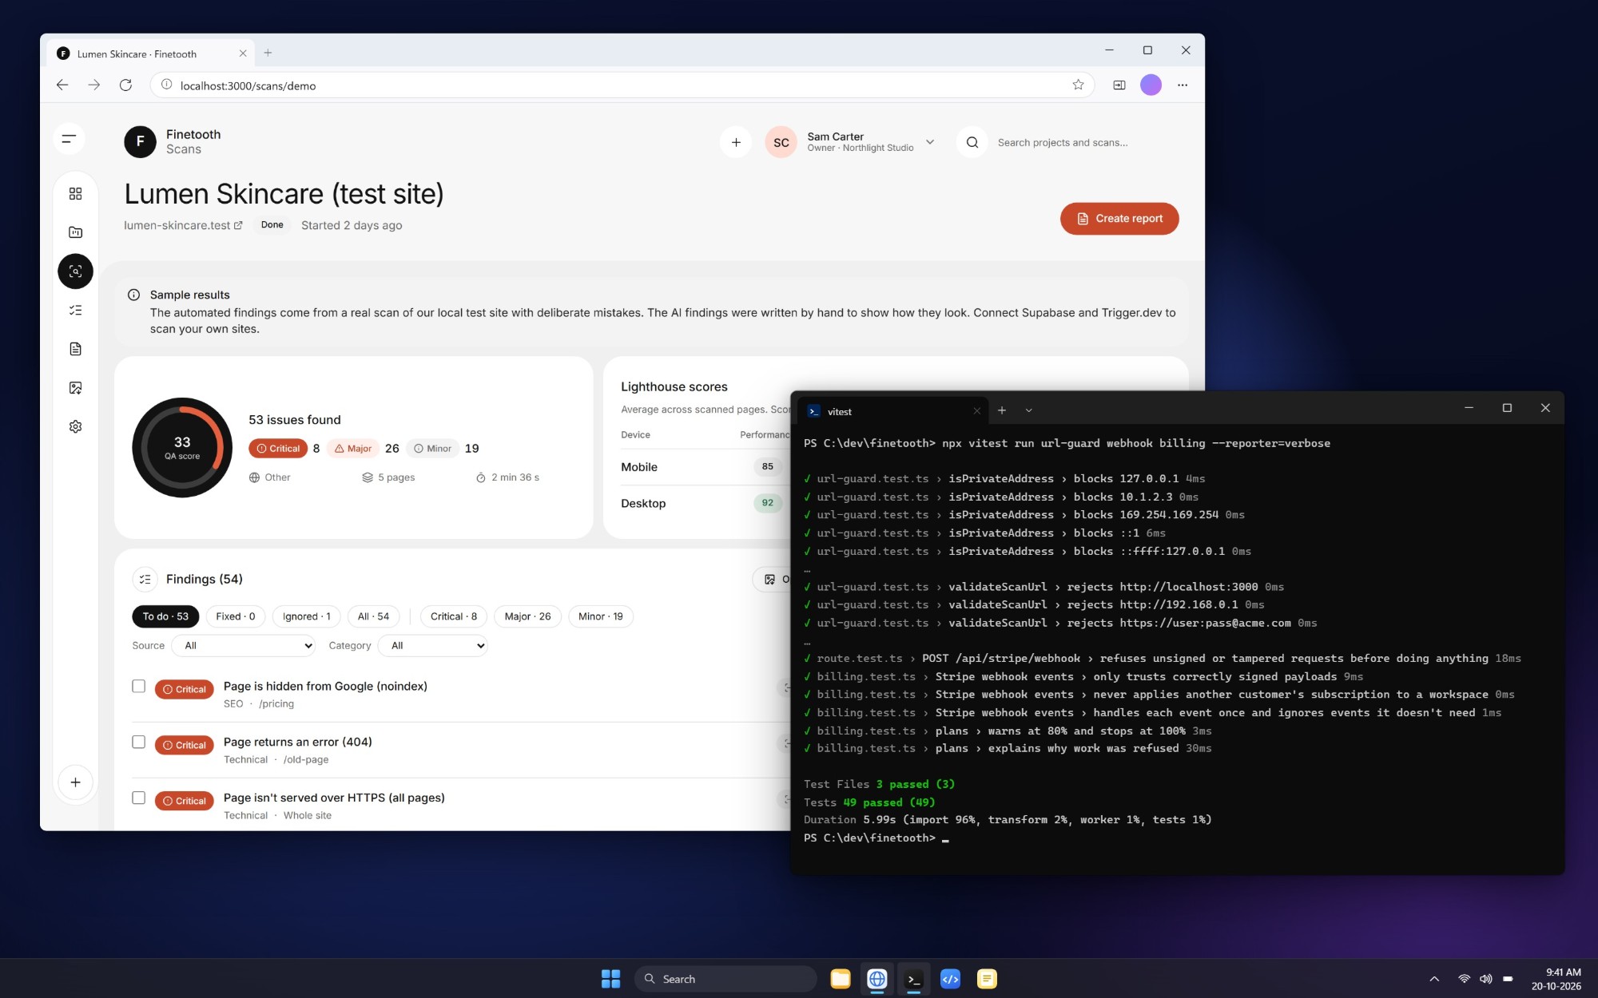Select the vitest terminal tab
1598x998 pixels.
[x=894, y=411]
